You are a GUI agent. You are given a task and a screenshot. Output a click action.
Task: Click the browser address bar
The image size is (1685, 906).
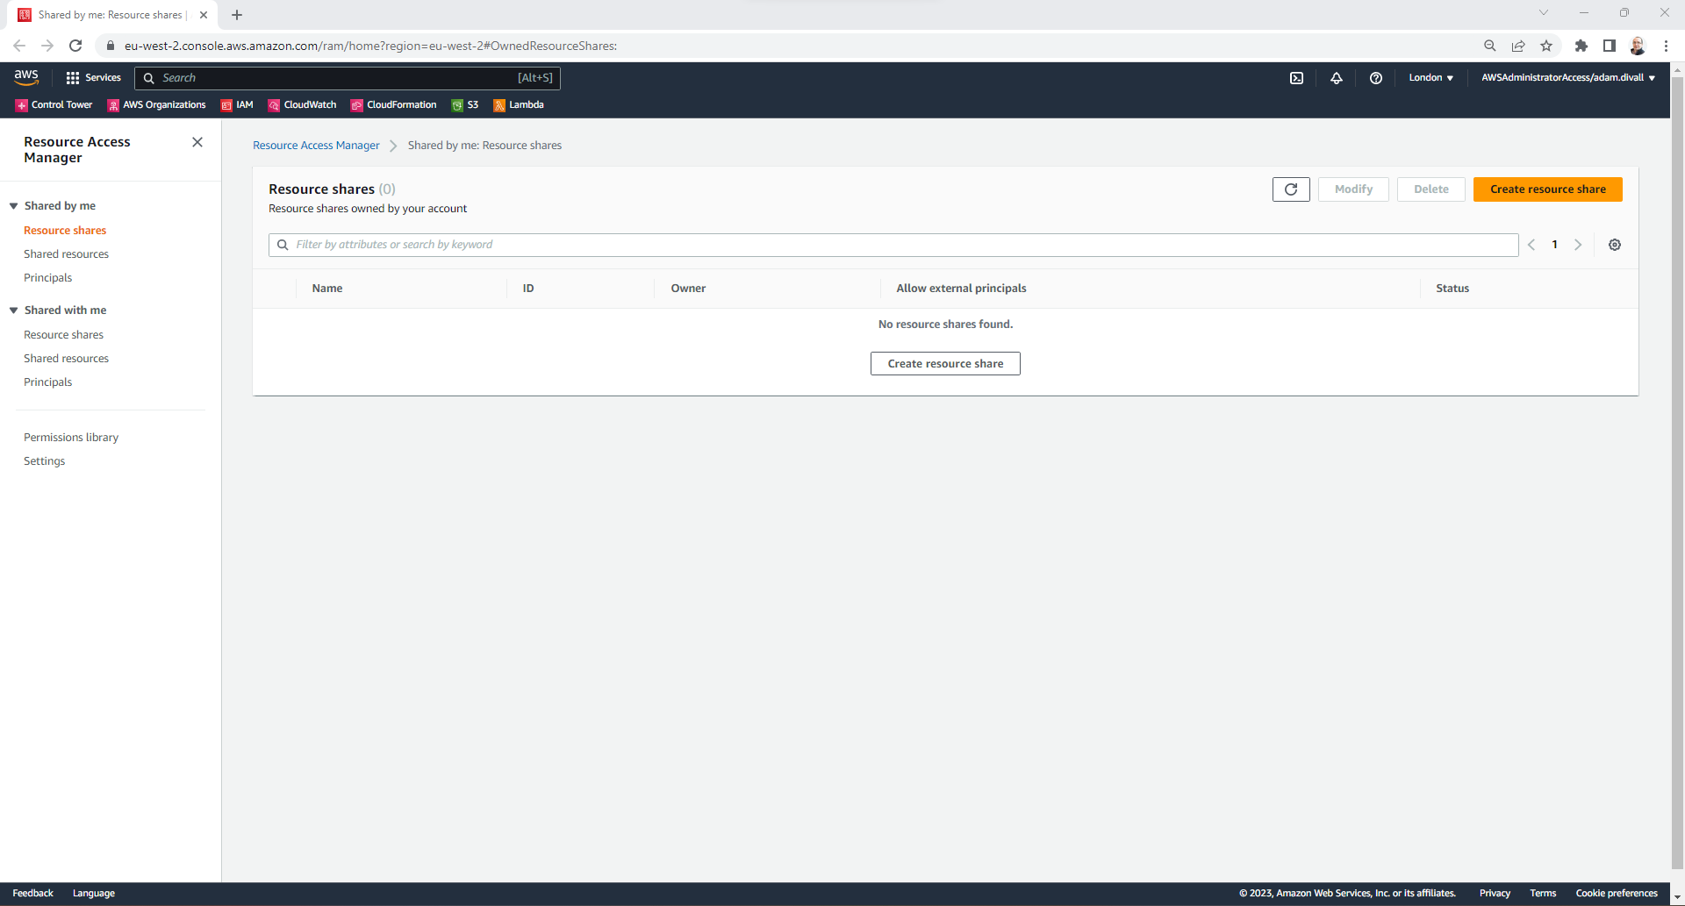point(790,46)
